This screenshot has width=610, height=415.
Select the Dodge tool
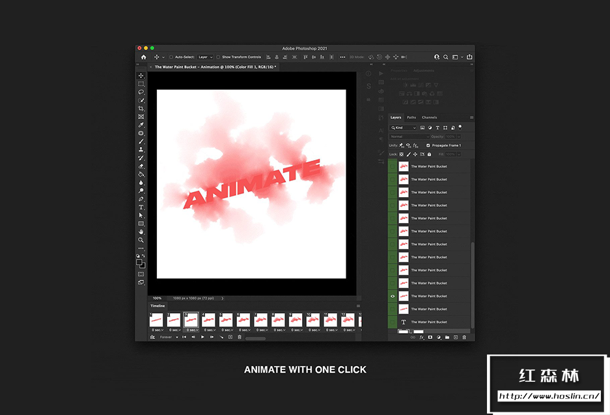141,191
